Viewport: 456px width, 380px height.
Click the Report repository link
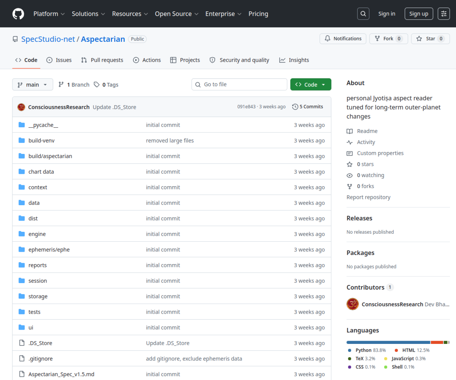pyautogui.click(x=368, y=197)
